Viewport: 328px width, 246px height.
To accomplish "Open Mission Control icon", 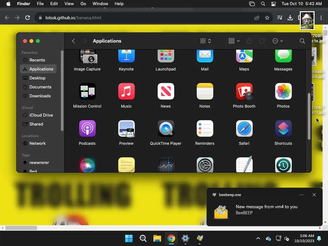I will [x=87, y=91].
